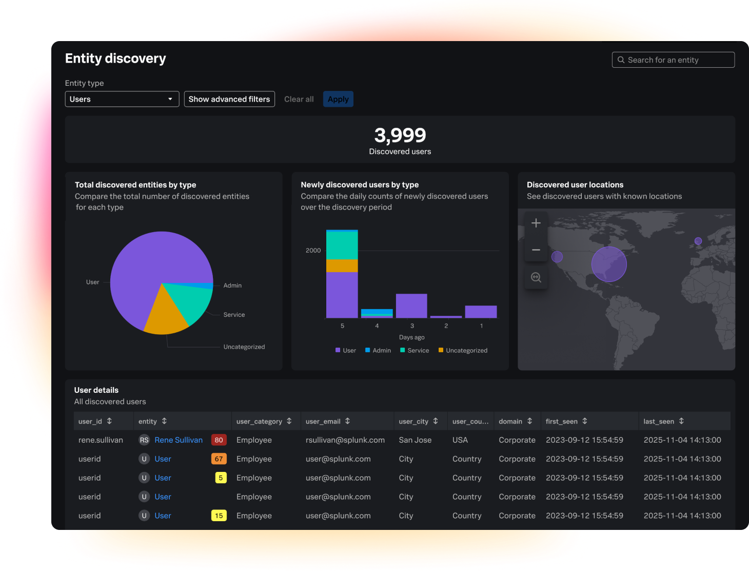This screenshot has height=571, width=749.
Task: Toggle the Uncategorized legend item
Action: tap(463, 350)
